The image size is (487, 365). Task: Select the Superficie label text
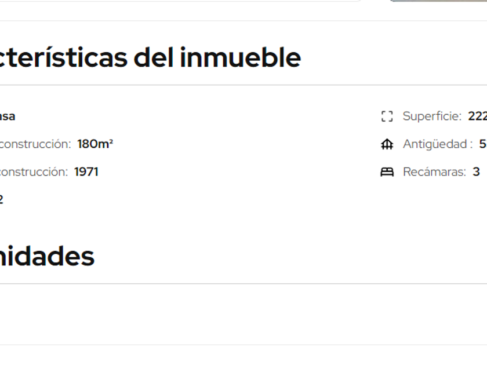432,116
